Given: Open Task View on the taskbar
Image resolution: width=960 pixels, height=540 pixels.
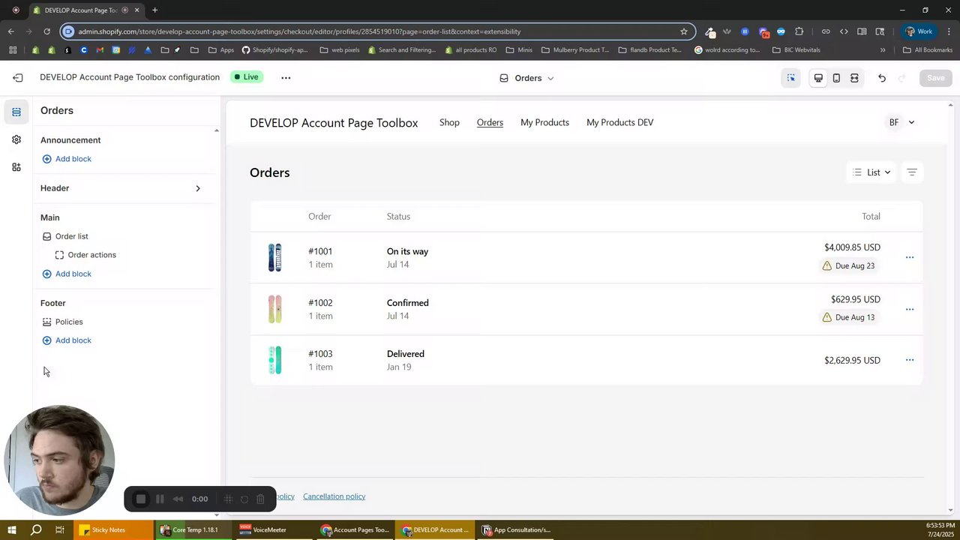Looking at the screenshot, I should tap(60, 530).
